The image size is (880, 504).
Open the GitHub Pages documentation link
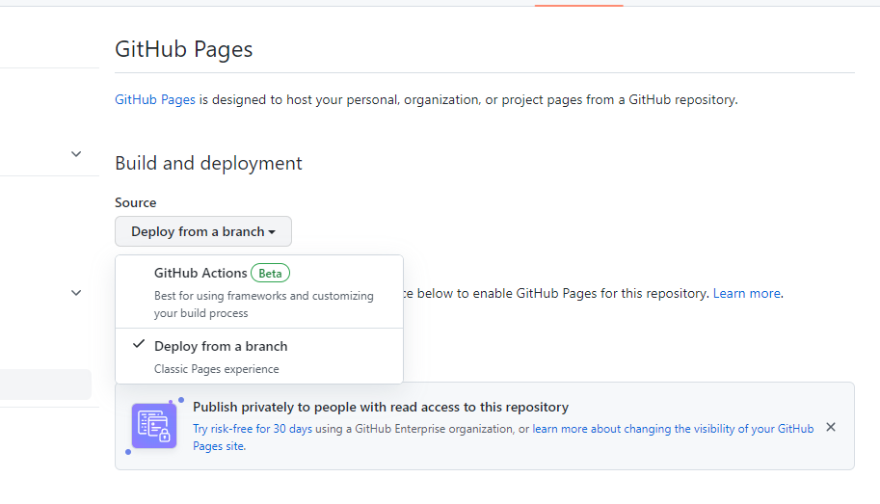(x=155, y=99)
